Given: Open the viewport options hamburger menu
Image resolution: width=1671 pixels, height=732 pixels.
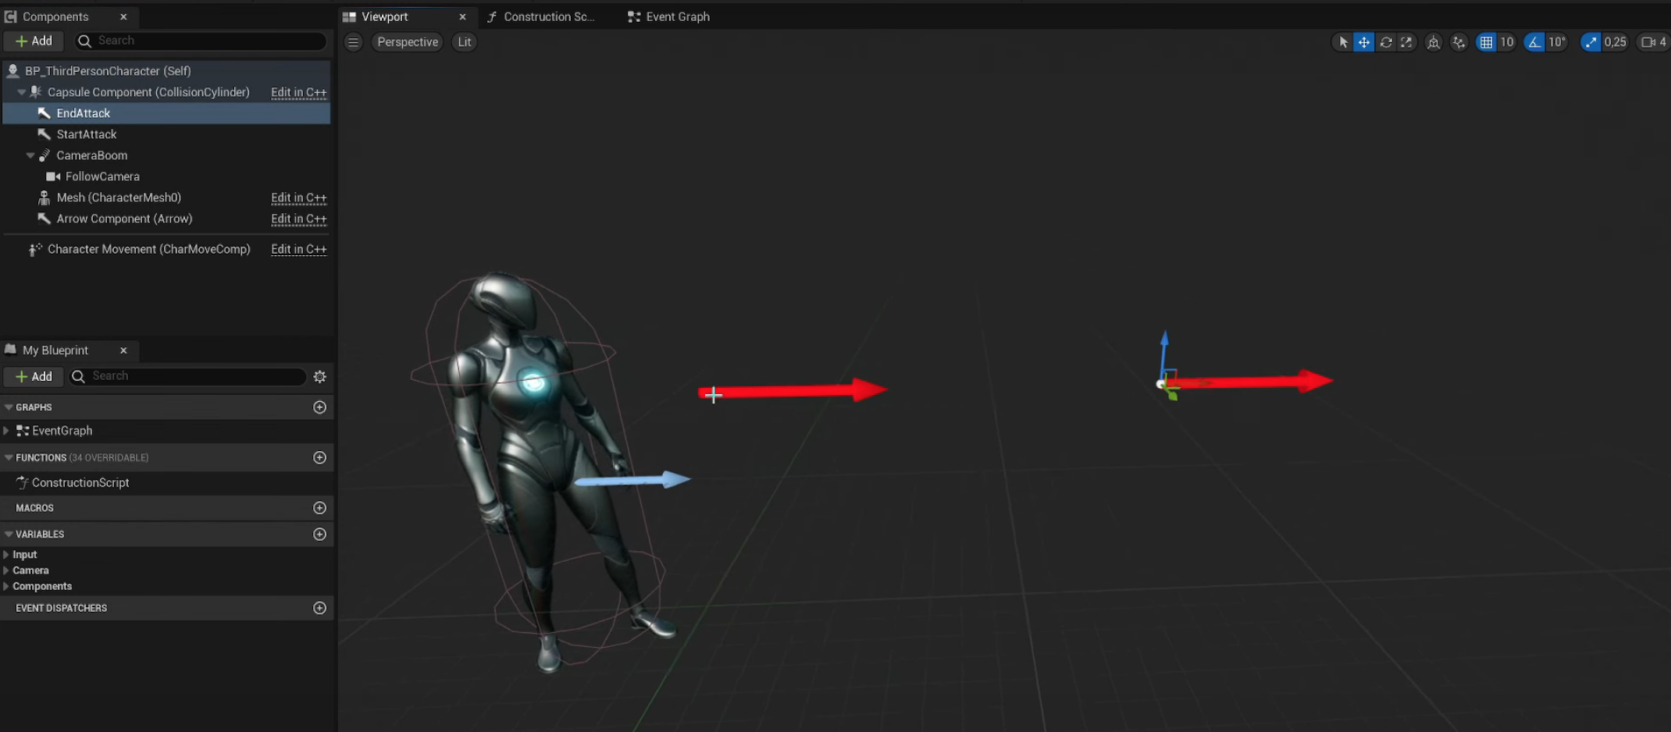Looking at the screenshot, I should [354, 42].
